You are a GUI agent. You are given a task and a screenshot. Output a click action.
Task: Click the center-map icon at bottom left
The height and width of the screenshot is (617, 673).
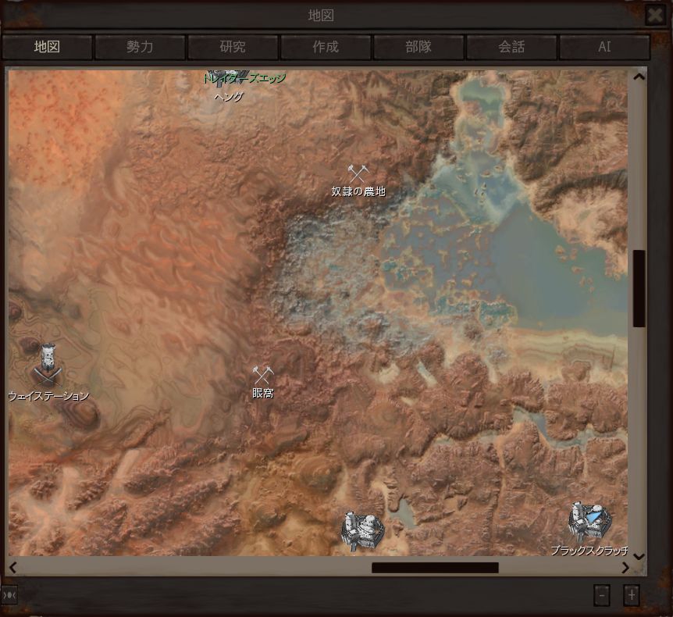(x=9, y=595)
